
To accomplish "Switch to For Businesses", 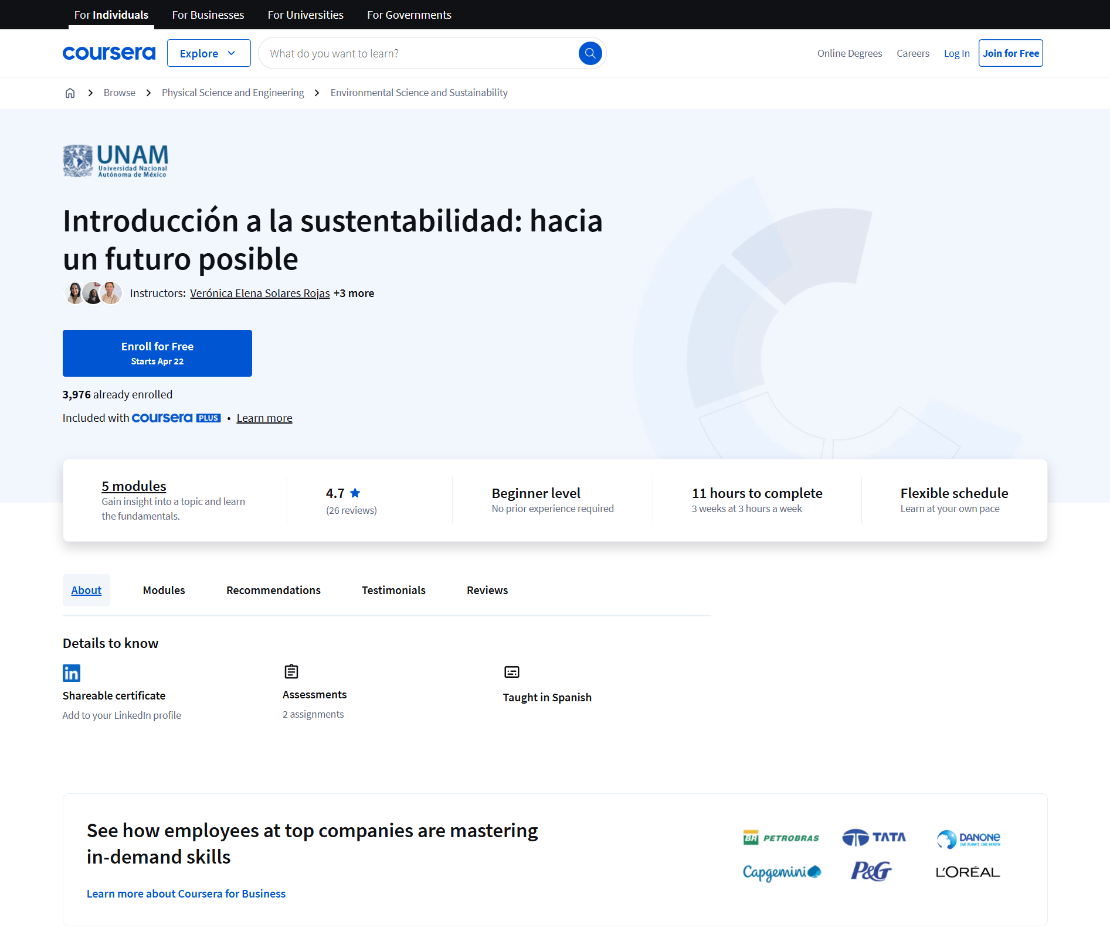I will click(208, 15).
